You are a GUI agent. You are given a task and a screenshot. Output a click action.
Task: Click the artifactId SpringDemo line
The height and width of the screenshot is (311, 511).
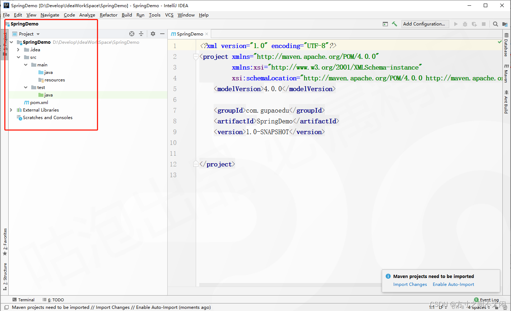point(276,121)
